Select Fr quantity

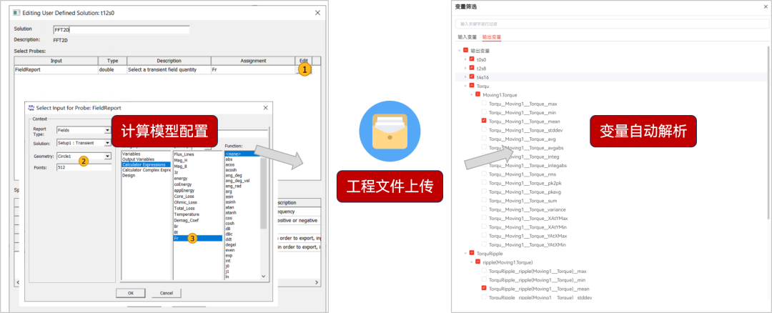(x=197, y=238)
